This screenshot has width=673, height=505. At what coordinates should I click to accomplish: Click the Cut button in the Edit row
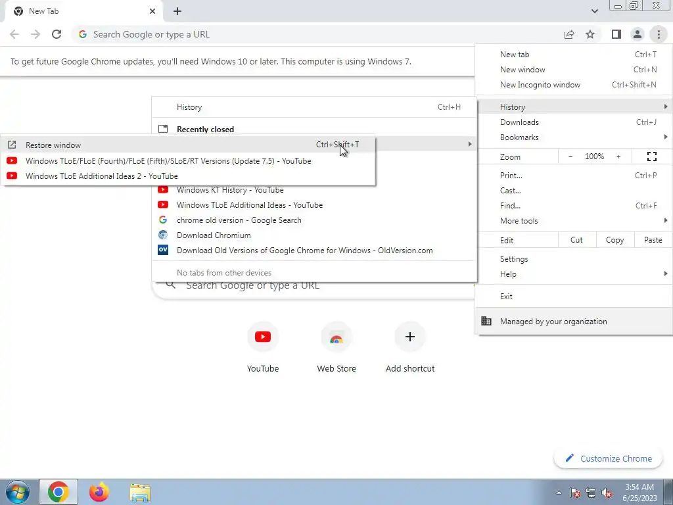577,240
